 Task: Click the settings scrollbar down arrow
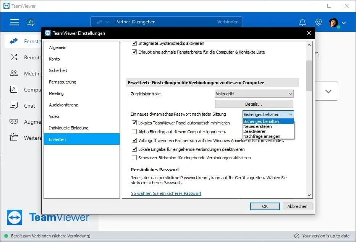coord(309,195)
